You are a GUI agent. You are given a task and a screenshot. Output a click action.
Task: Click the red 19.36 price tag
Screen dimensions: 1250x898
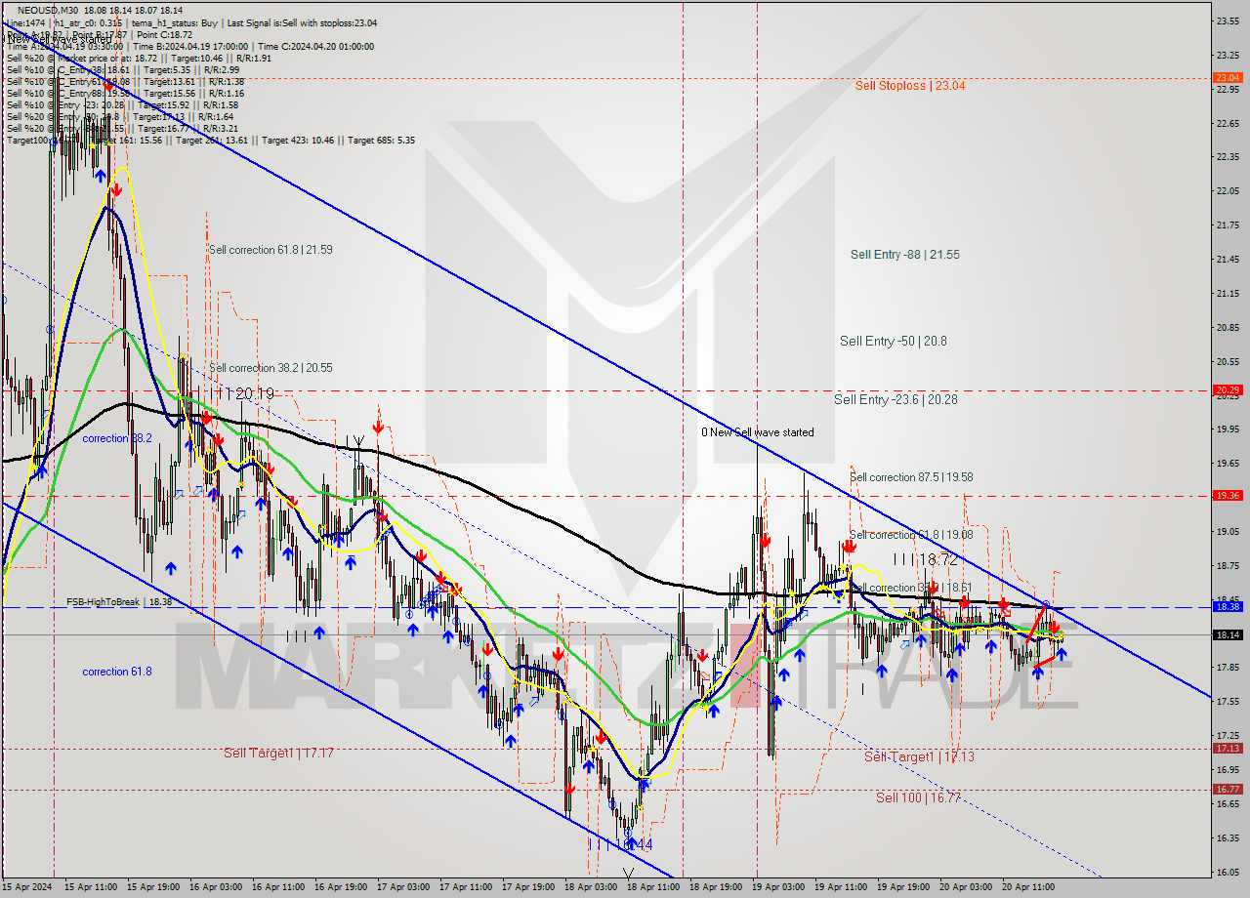point(1228,495)
